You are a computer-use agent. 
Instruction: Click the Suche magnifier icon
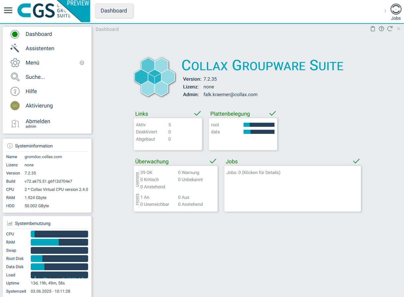tap(15, 77)
